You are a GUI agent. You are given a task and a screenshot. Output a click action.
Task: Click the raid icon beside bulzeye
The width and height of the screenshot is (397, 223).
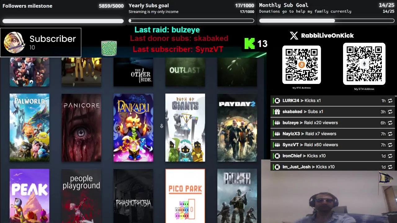click(277, 123)
